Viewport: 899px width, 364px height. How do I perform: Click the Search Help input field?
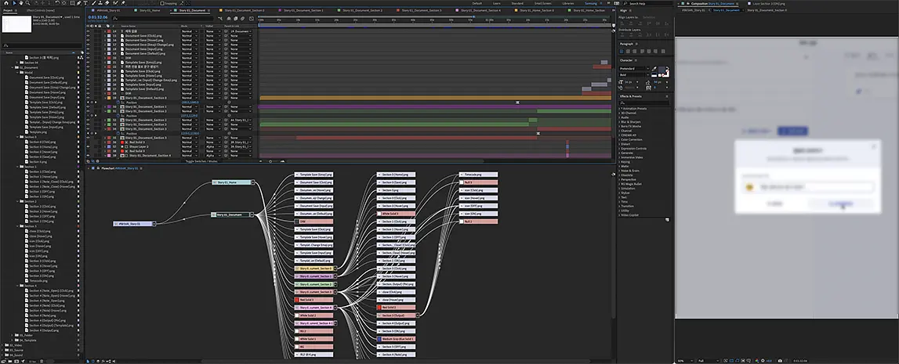click(x=648, y=3)
